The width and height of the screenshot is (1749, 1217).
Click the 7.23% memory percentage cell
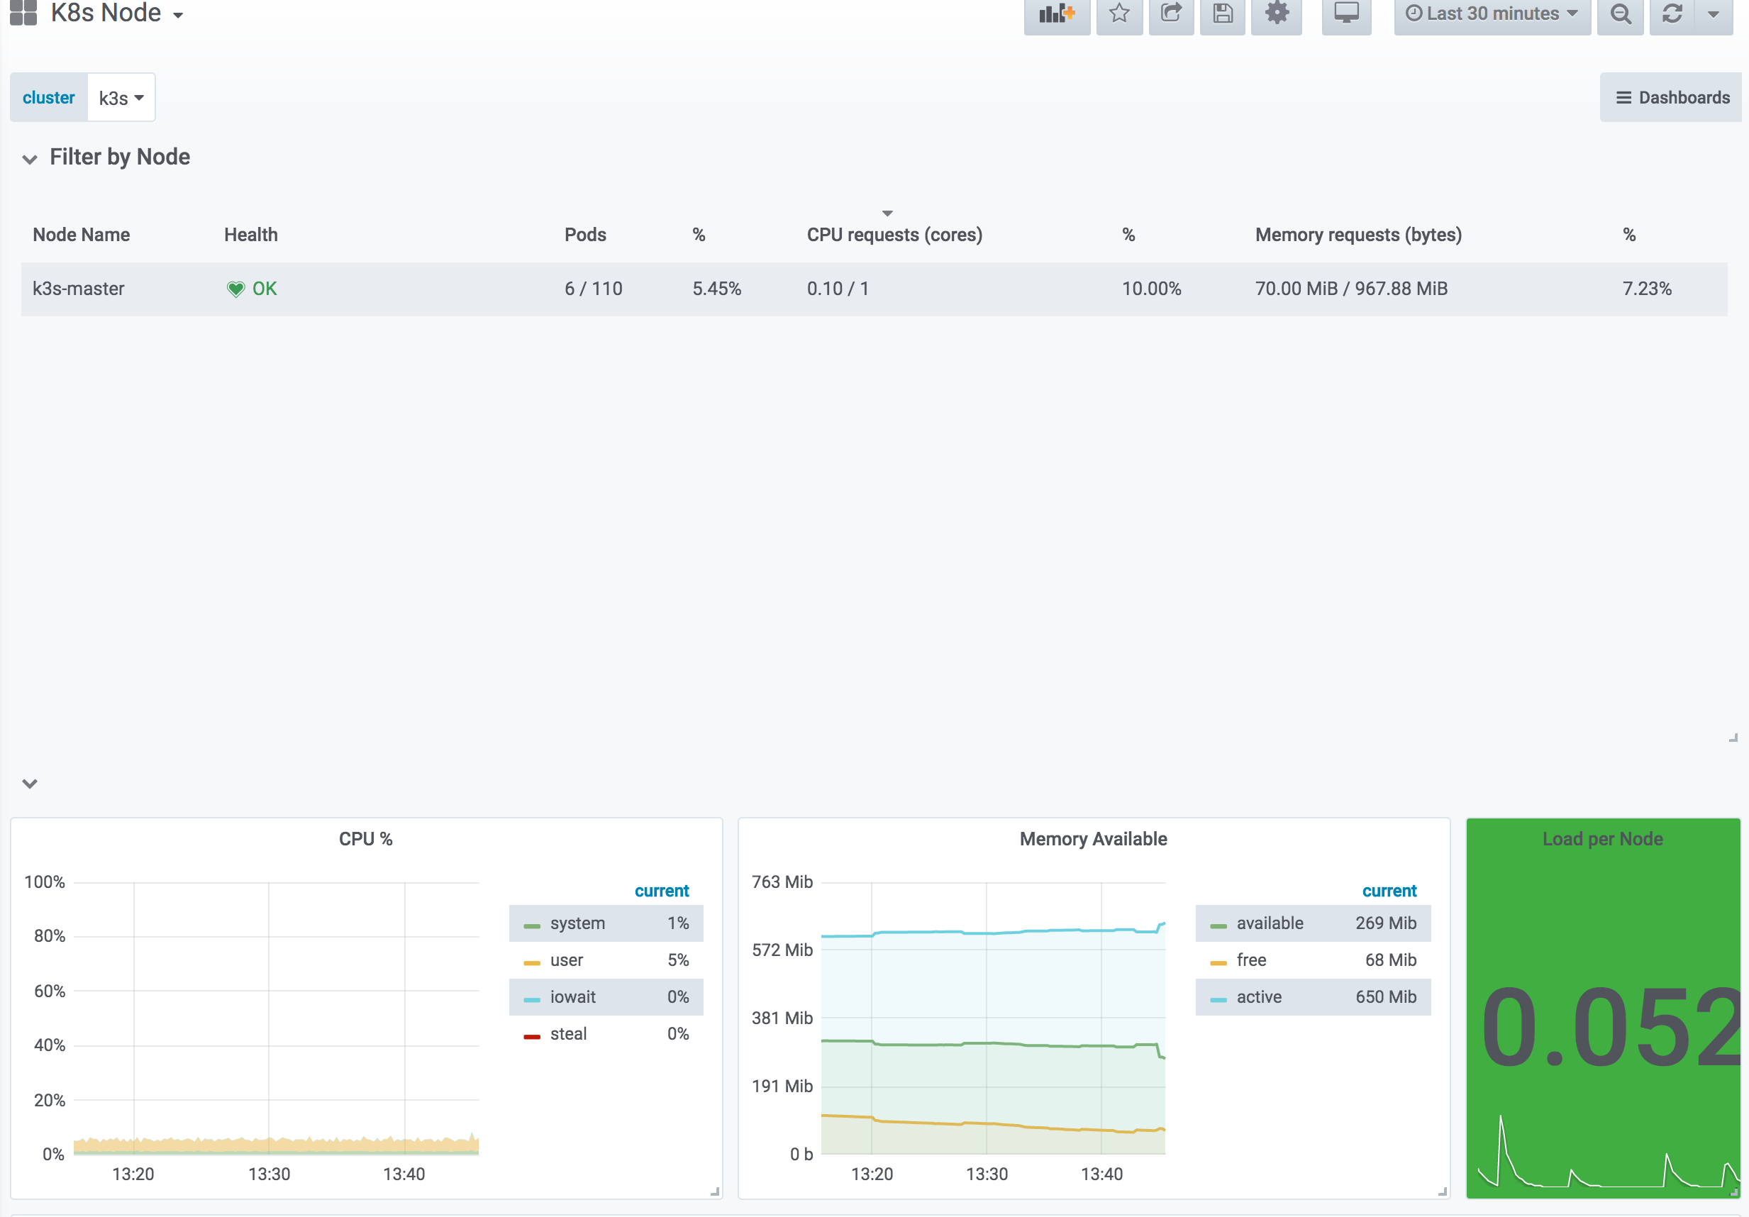pyautogui.click(x=1647, y=289)
